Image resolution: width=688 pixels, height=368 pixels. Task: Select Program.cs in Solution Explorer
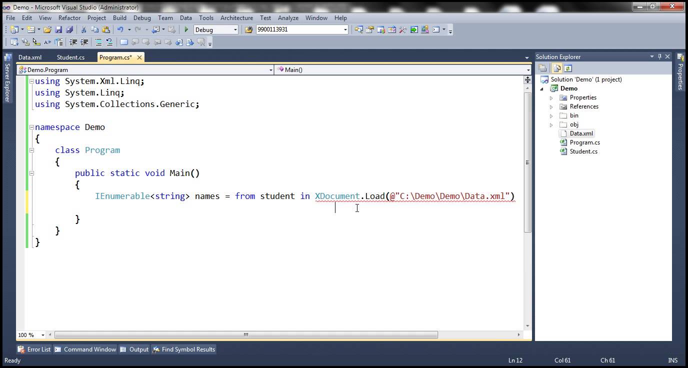pyautogui.click(x=584, y=142)
